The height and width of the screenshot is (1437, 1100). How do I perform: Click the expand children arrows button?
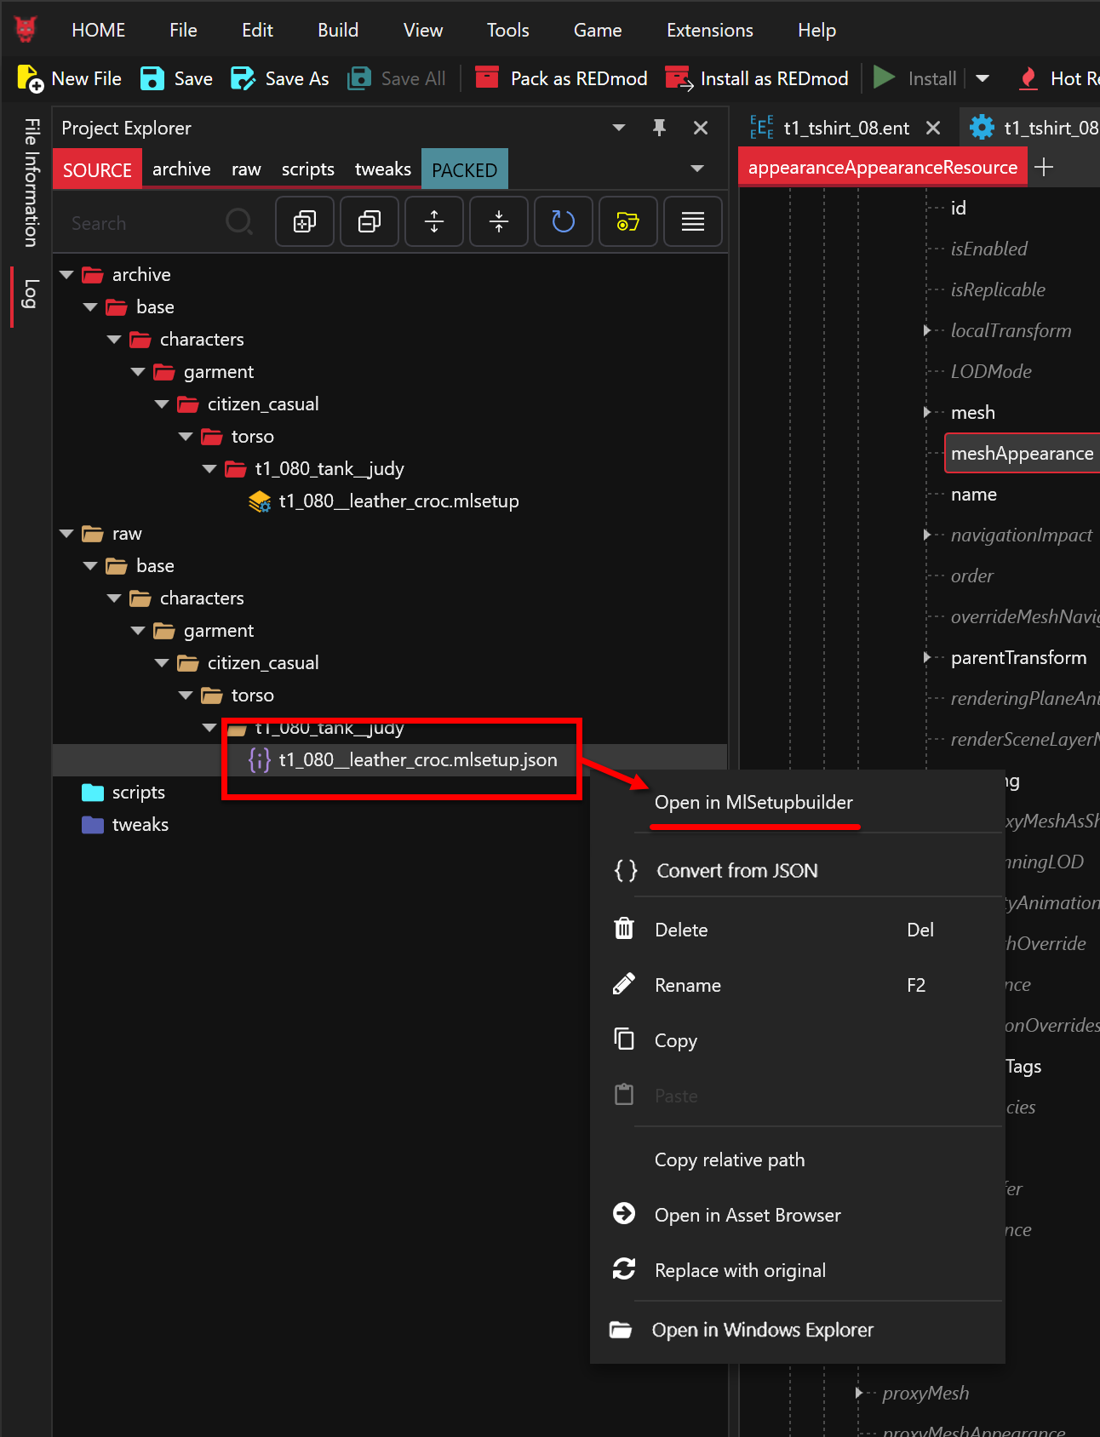(x=434, y=221)
